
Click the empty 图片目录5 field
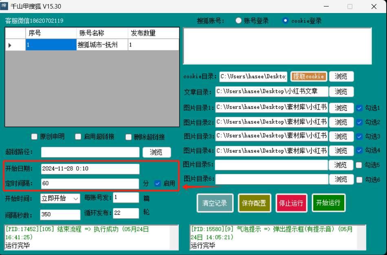pyautogui.click(x=271, y=165)
